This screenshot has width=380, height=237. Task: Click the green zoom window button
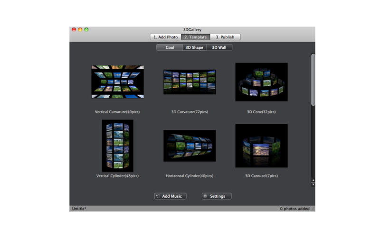[86, 29]
